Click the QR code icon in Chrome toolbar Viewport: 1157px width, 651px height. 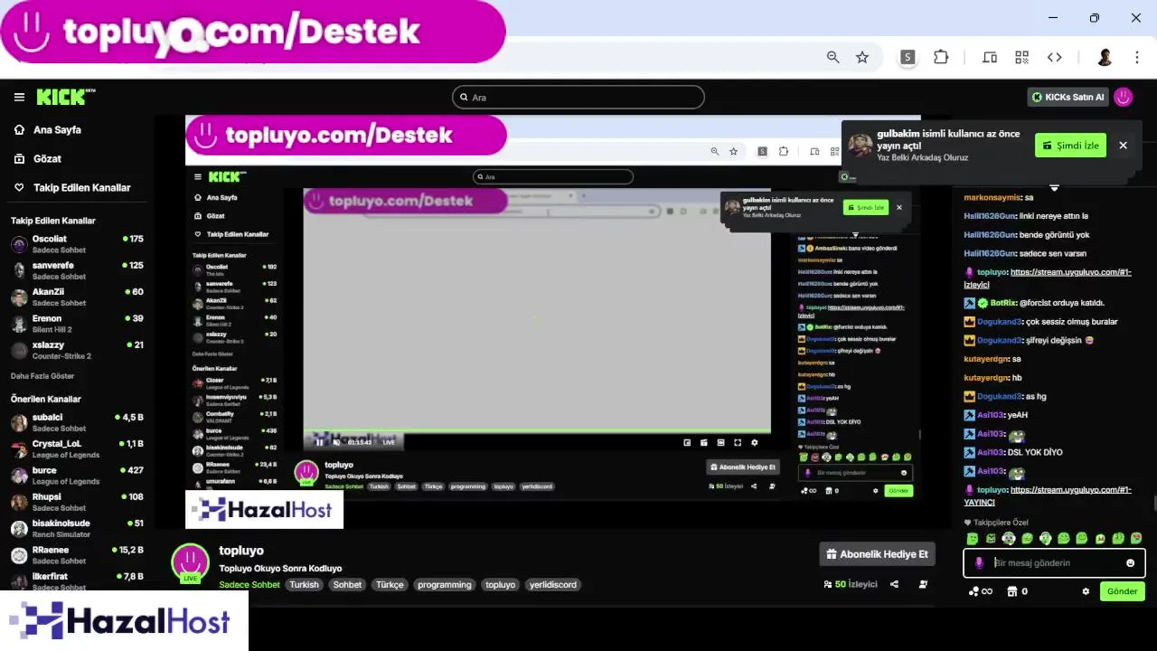tap(1022, 57)
